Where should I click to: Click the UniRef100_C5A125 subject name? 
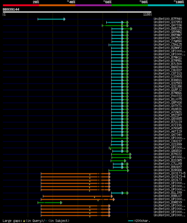pos(168,44)
